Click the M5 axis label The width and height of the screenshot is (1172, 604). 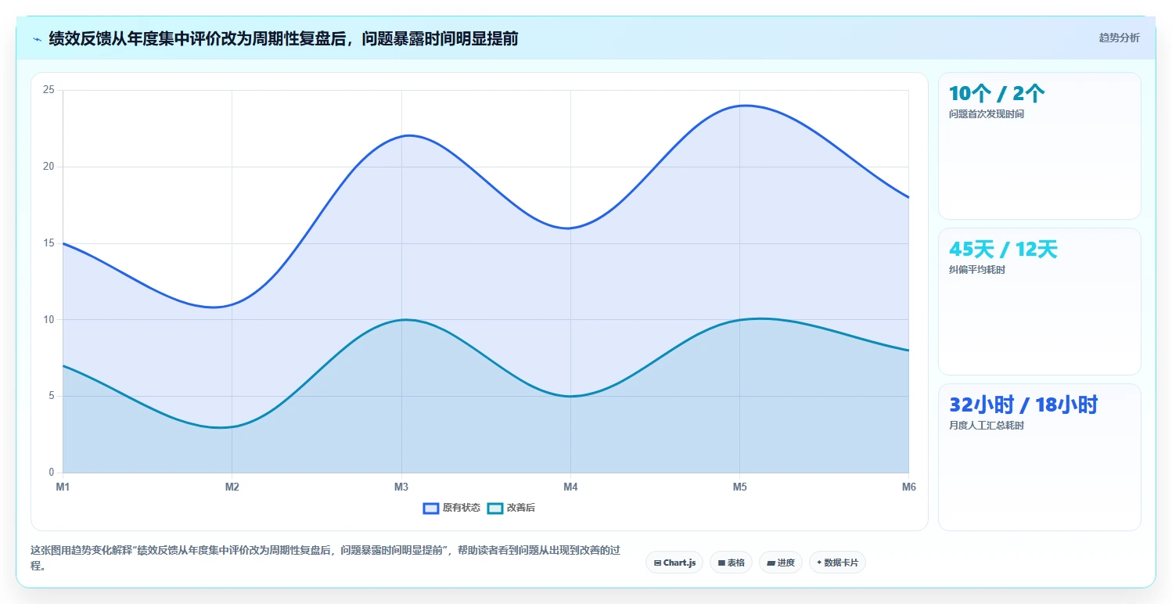click(739, 487)
